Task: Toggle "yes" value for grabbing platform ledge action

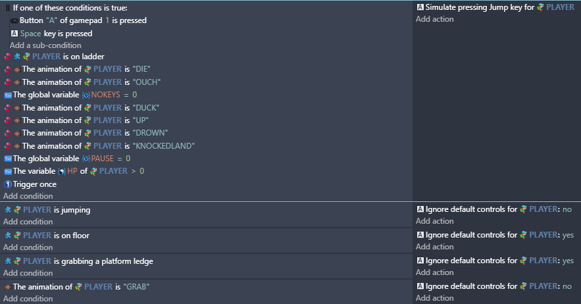Action: click(568, 261)
